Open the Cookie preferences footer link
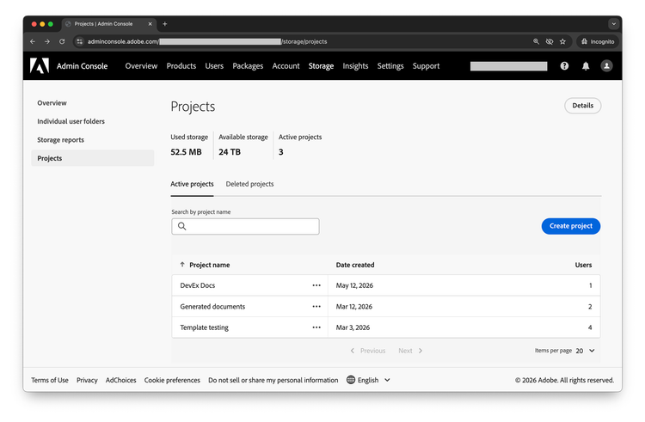 click(172, 380)
